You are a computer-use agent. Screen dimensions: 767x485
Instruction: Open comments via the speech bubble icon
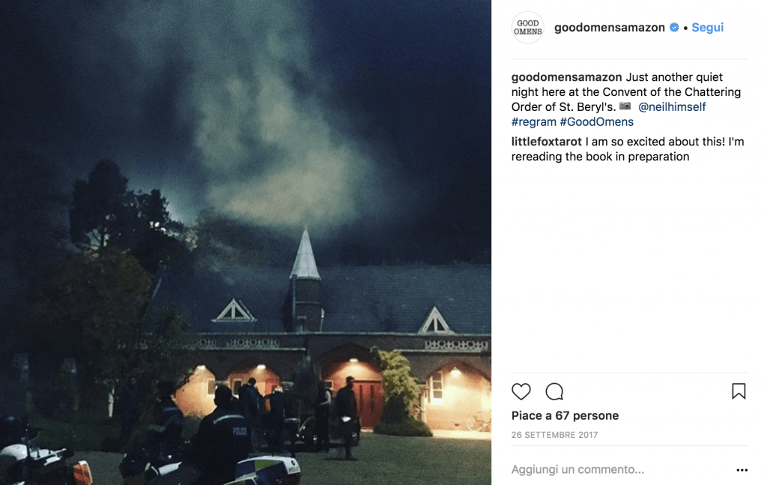pos(554,391)
